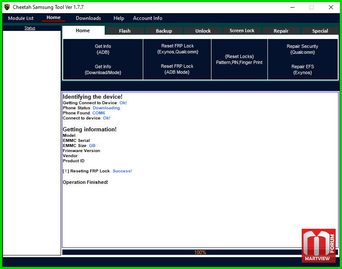The width and height of the screenshot is (342, 269).
Task: Switch to the Repair tab
Action: 281,31
